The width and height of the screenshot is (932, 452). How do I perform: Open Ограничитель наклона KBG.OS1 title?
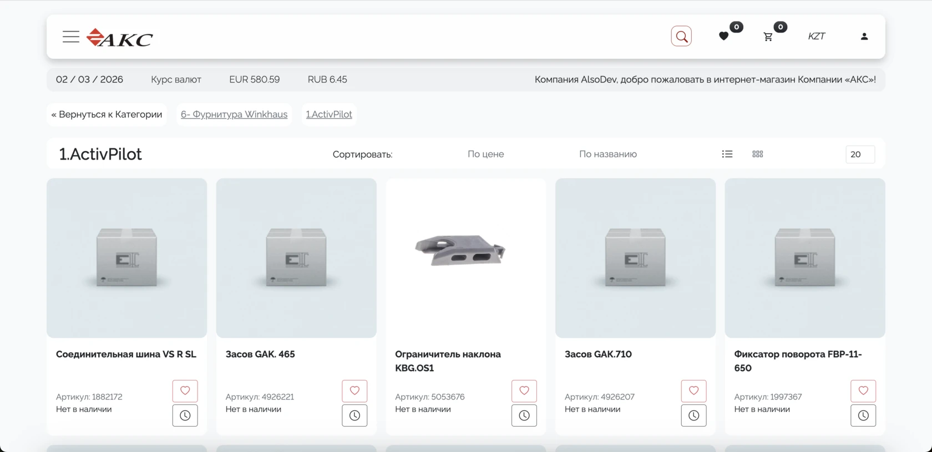(448, 361)
